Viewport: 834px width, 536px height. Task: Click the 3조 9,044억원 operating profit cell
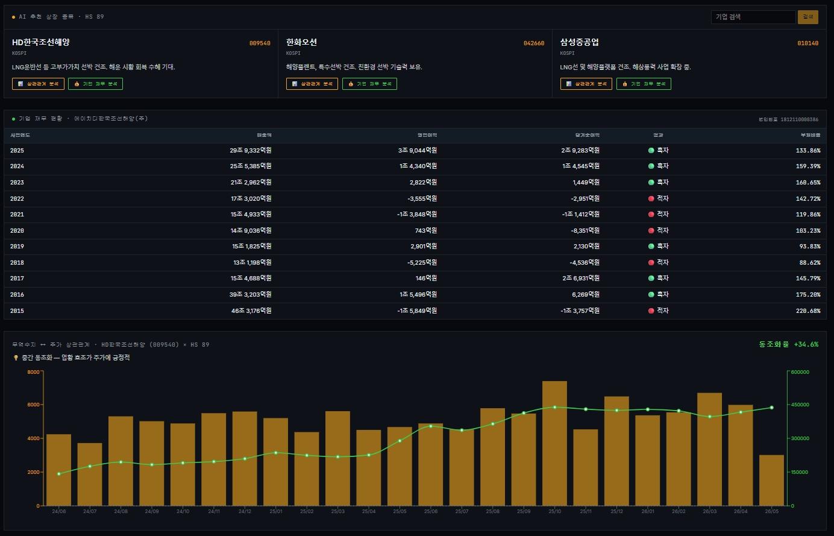coord(418,150)
